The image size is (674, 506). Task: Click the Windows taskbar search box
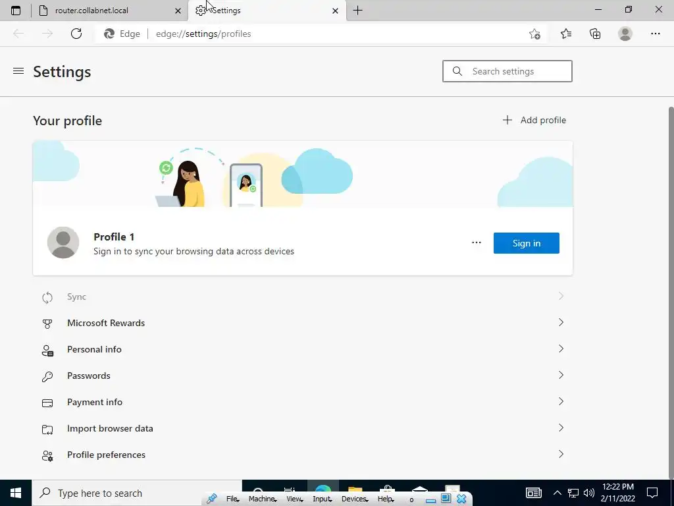(137, 493)
